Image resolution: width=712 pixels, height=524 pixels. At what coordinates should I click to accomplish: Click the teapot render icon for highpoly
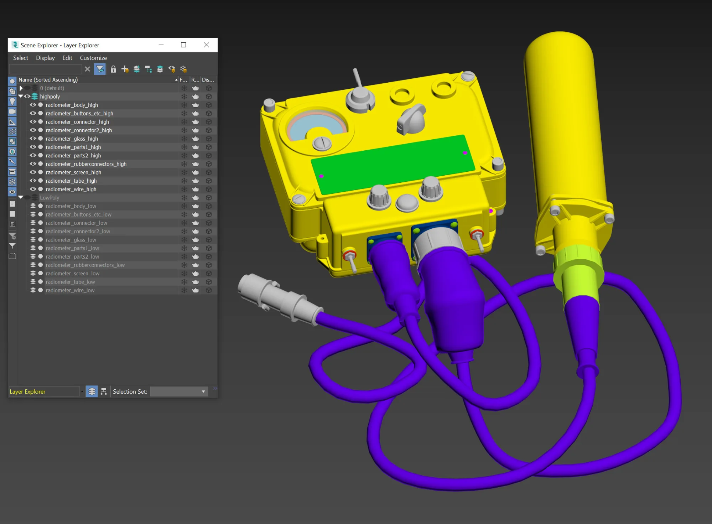[195, 97]
